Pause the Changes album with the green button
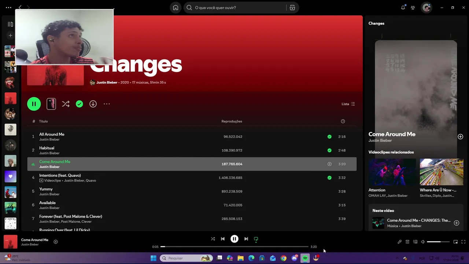 point(34,104)
